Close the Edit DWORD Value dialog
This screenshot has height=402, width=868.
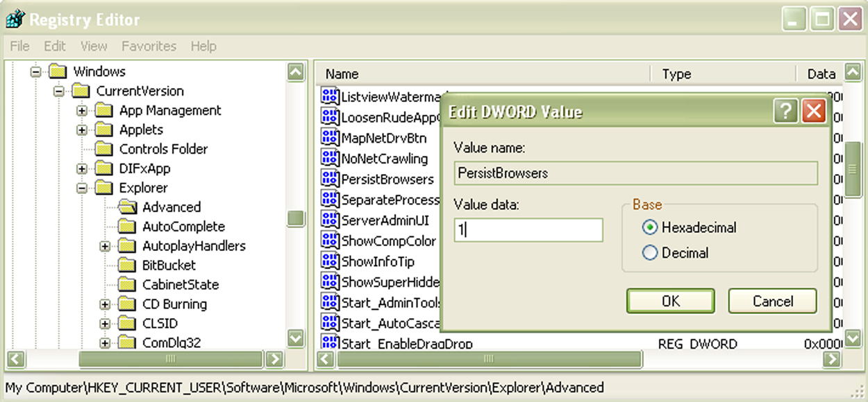pyautogui.click(x=812, y=111)
